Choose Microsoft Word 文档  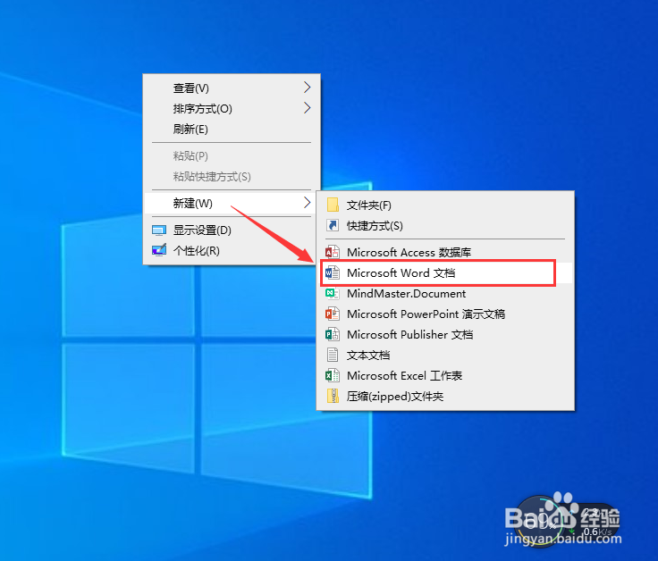445,273
